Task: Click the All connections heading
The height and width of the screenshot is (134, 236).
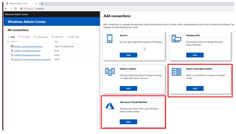Action: [18, 30]
